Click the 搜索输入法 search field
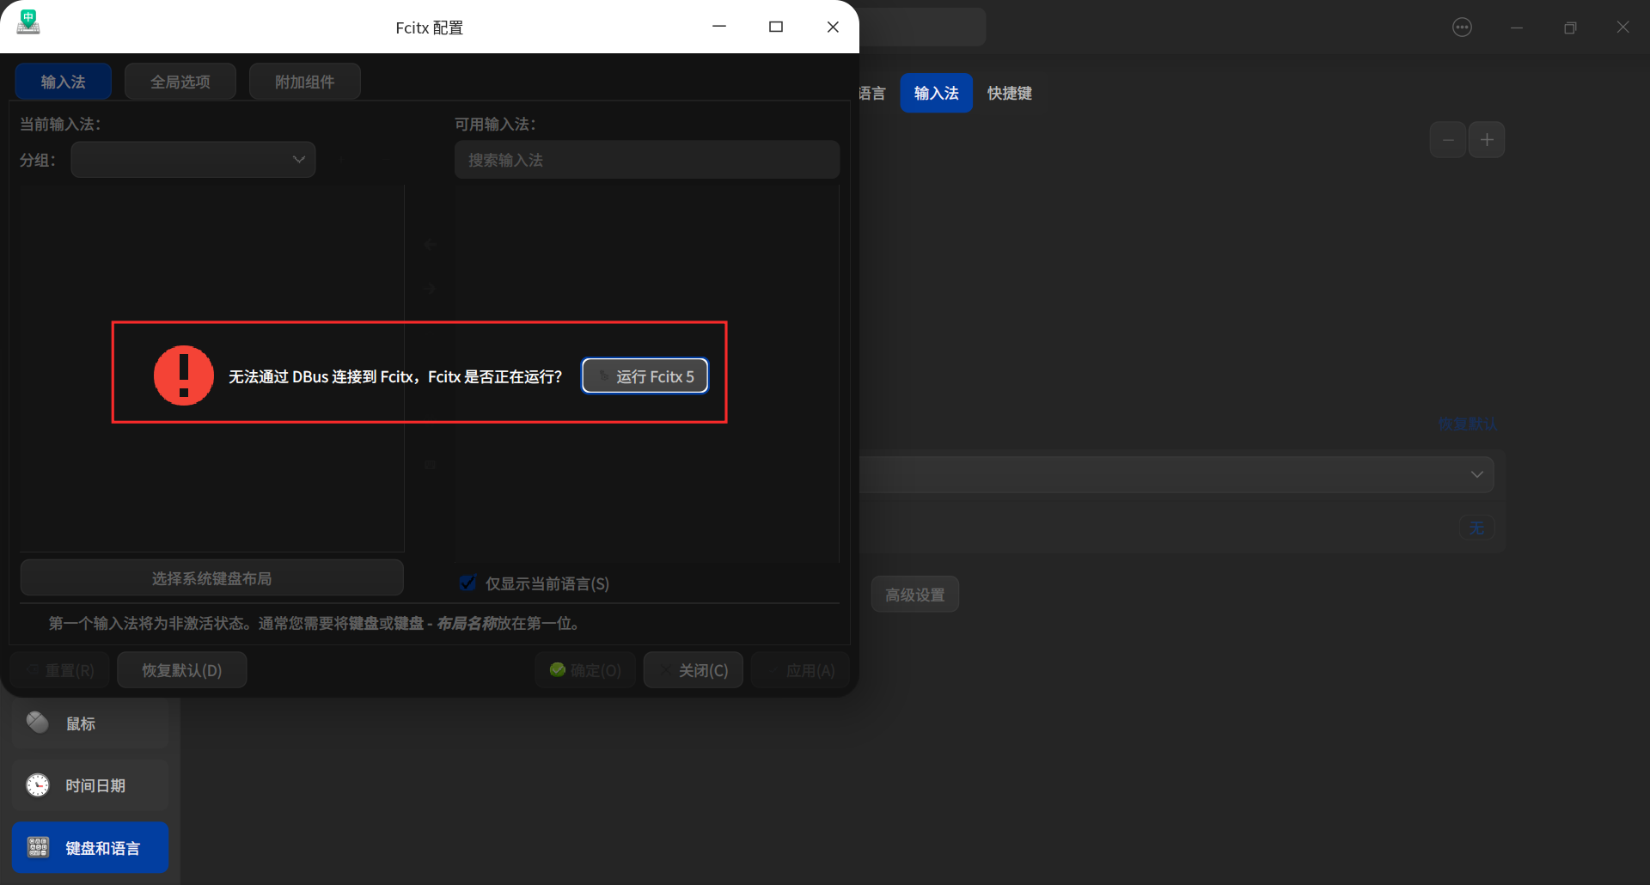1650x885 pixels. (646, 159)
